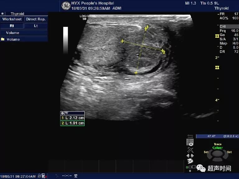Click the Thyroid preset label in header
The width and height of the screenshot is (239, 179).
pyautogui.click(x=222, y=8)
